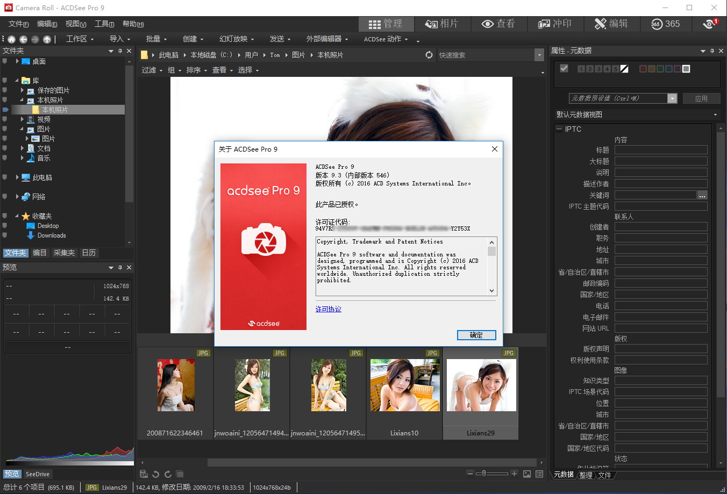
Task: Open the 文件 menu
Action: (19, 24)
